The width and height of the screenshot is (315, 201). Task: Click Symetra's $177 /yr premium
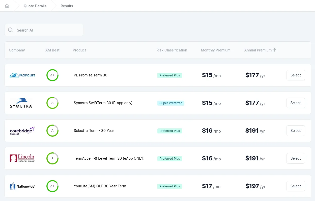click(x=255, y=103)
